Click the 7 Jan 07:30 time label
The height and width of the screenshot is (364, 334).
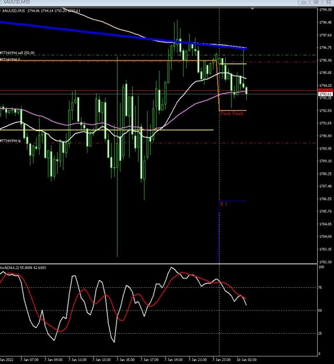click(30, 360)
